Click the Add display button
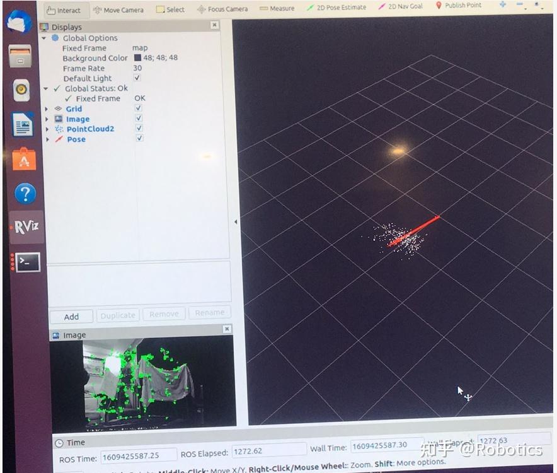557x473 pixels. coord(71,317)
